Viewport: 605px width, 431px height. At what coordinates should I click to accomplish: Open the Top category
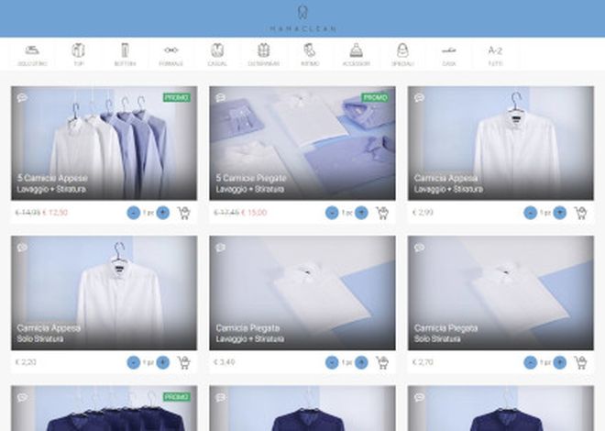click(78, 54)
